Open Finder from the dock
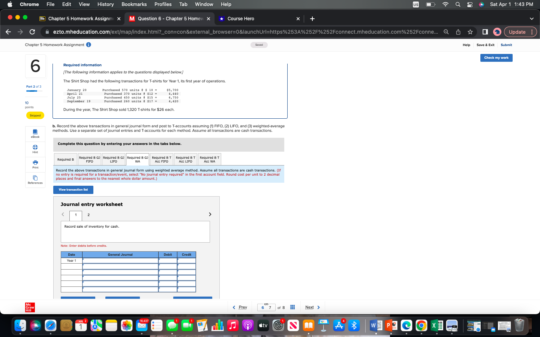Viewport: 540px width, 337px height. [x=20, y=325]
